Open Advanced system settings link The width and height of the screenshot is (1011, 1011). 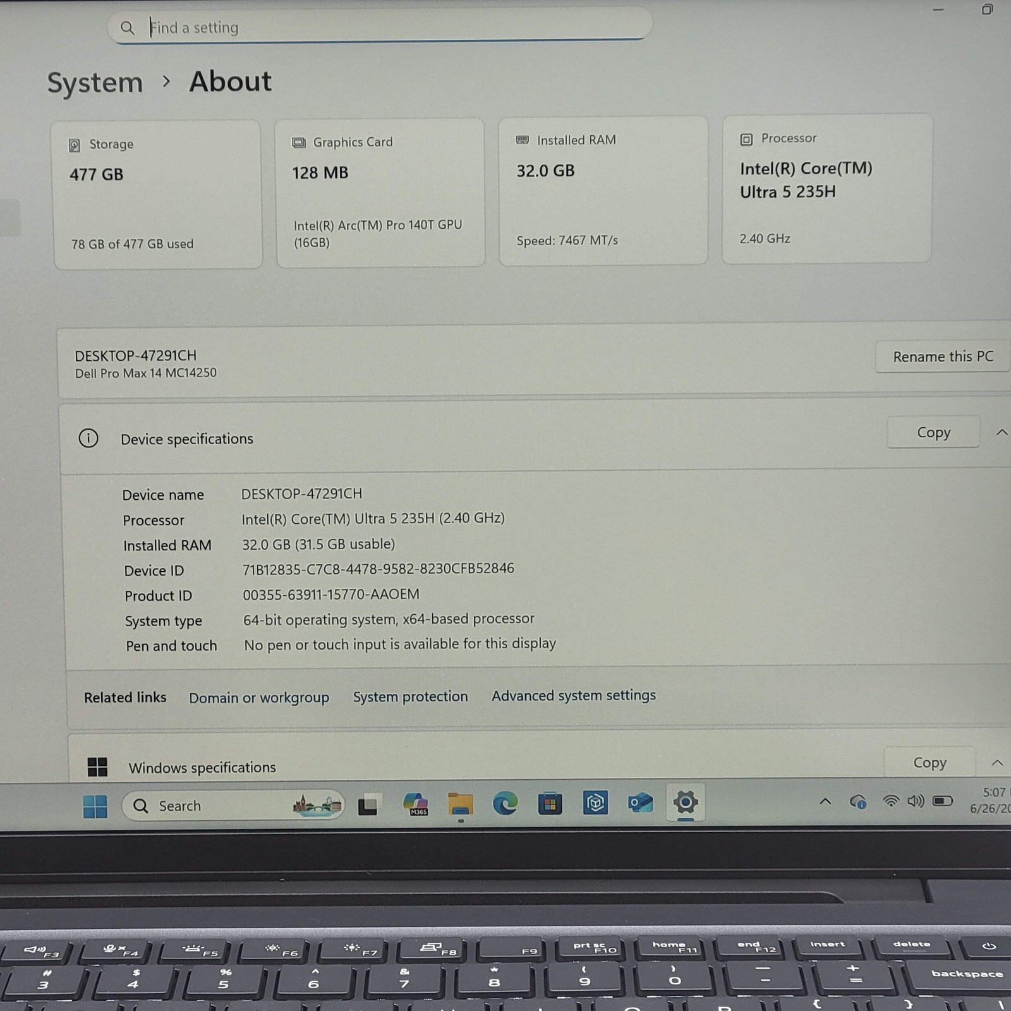coord(574,695)
